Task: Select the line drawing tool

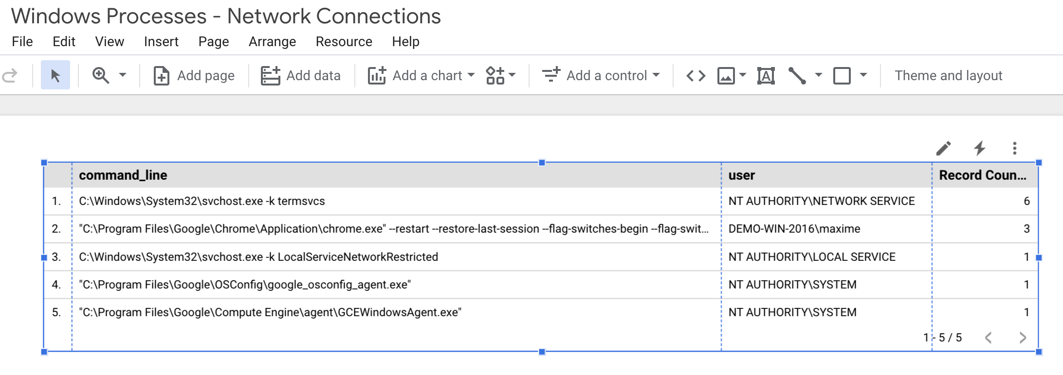Action: coord(797,75)
